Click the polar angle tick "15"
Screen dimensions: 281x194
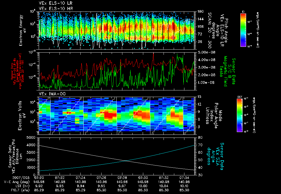[199, 97]
